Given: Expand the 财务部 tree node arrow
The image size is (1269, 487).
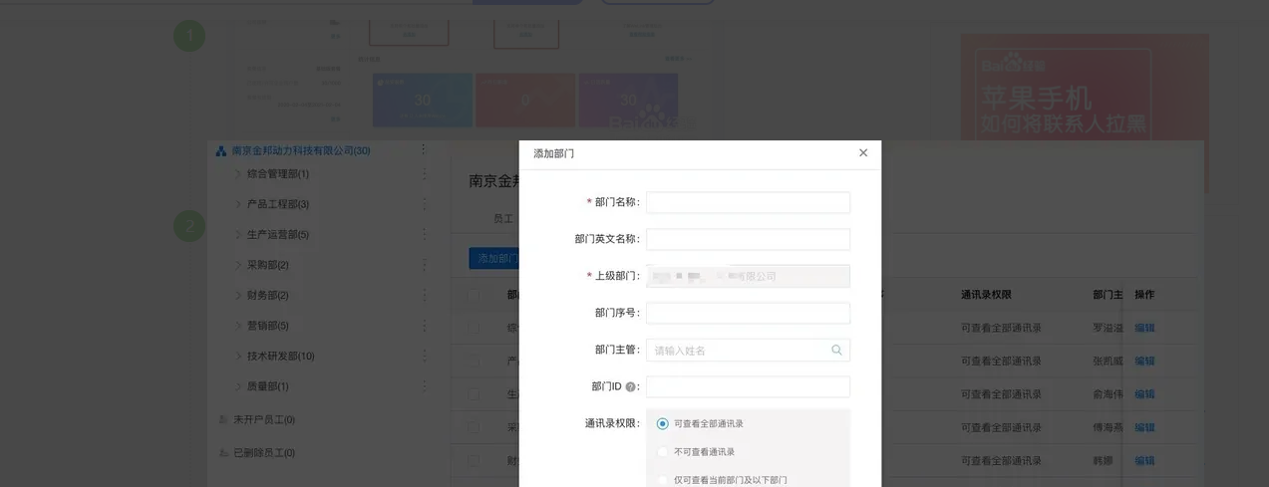Looking at the screenshot, I should click(x=237, y=295).
